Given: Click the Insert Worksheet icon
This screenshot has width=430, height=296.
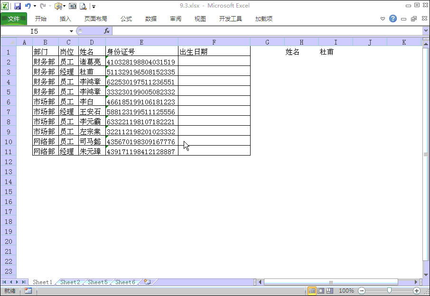Looking at the screenshot, I should (148, 282).
